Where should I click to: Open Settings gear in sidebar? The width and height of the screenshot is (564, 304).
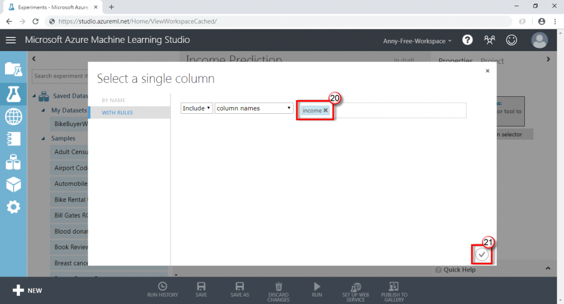13,207
